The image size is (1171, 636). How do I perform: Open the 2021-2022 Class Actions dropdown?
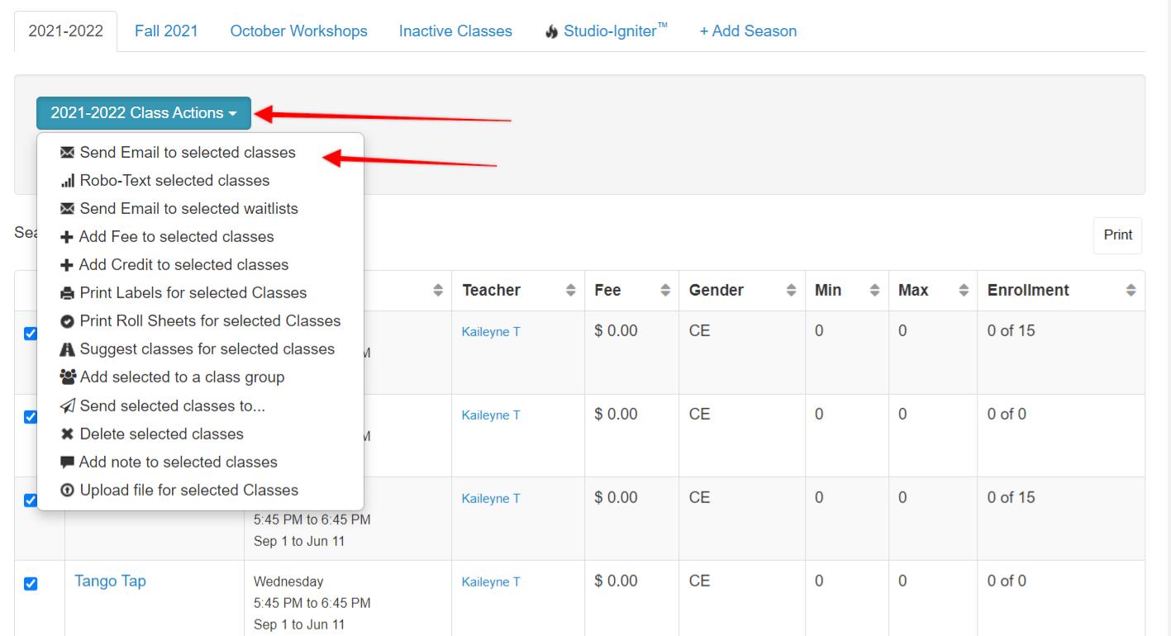coord(144,113)
